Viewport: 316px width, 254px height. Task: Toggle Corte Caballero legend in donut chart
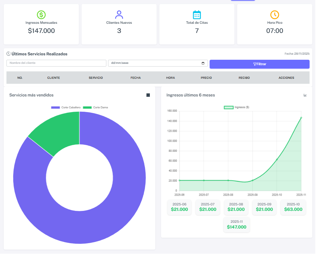click(66, 107)
